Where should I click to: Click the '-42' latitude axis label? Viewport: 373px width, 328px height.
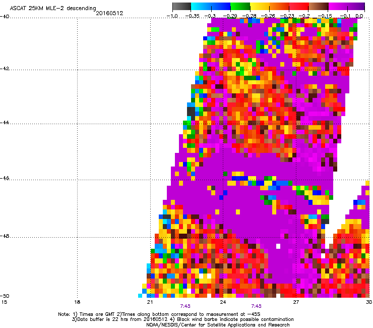point(5,69)
